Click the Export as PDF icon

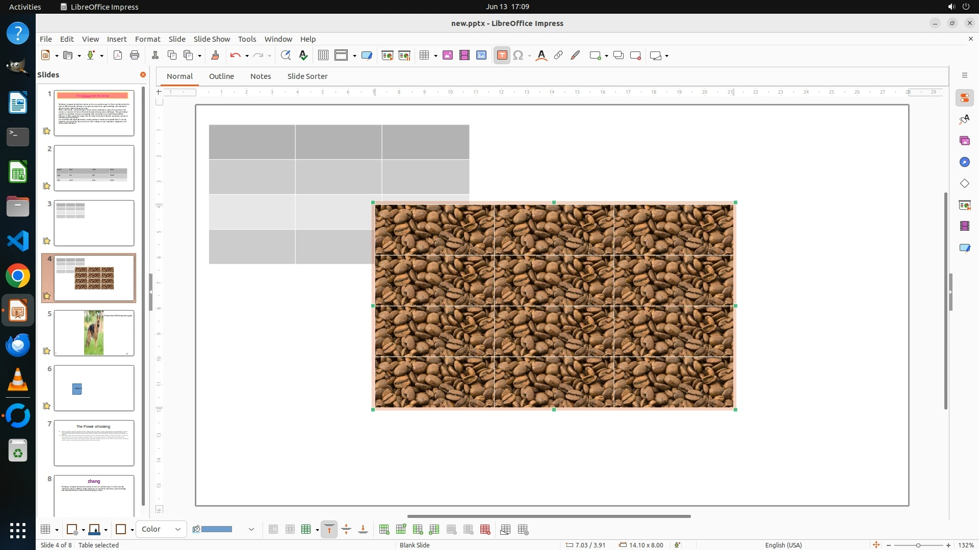(118, 56)
